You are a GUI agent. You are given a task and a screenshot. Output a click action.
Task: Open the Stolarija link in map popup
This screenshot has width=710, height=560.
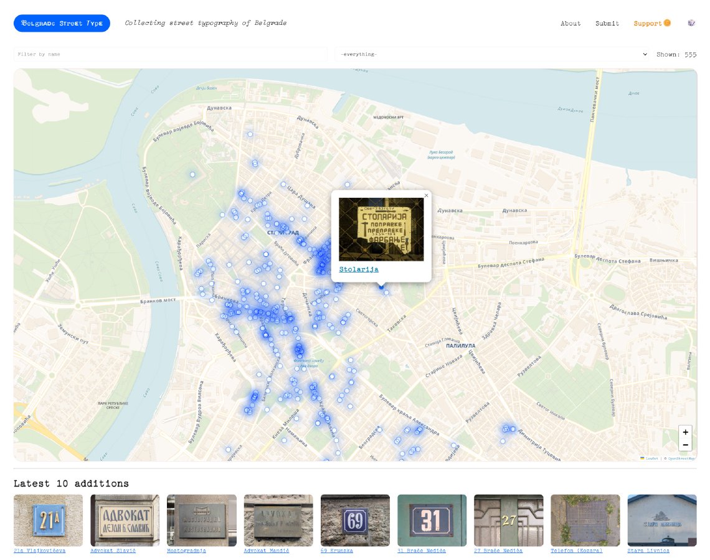359,269
